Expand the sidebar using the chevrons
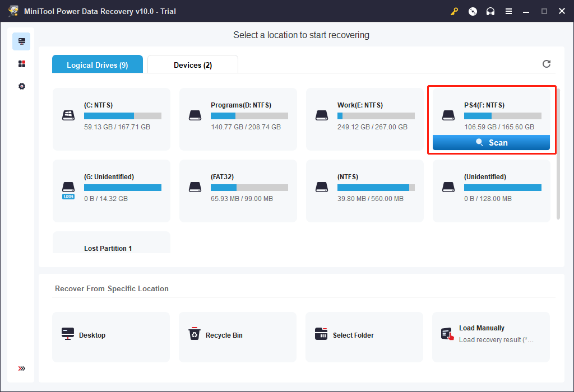574x392 pixels. click(21, 368)
